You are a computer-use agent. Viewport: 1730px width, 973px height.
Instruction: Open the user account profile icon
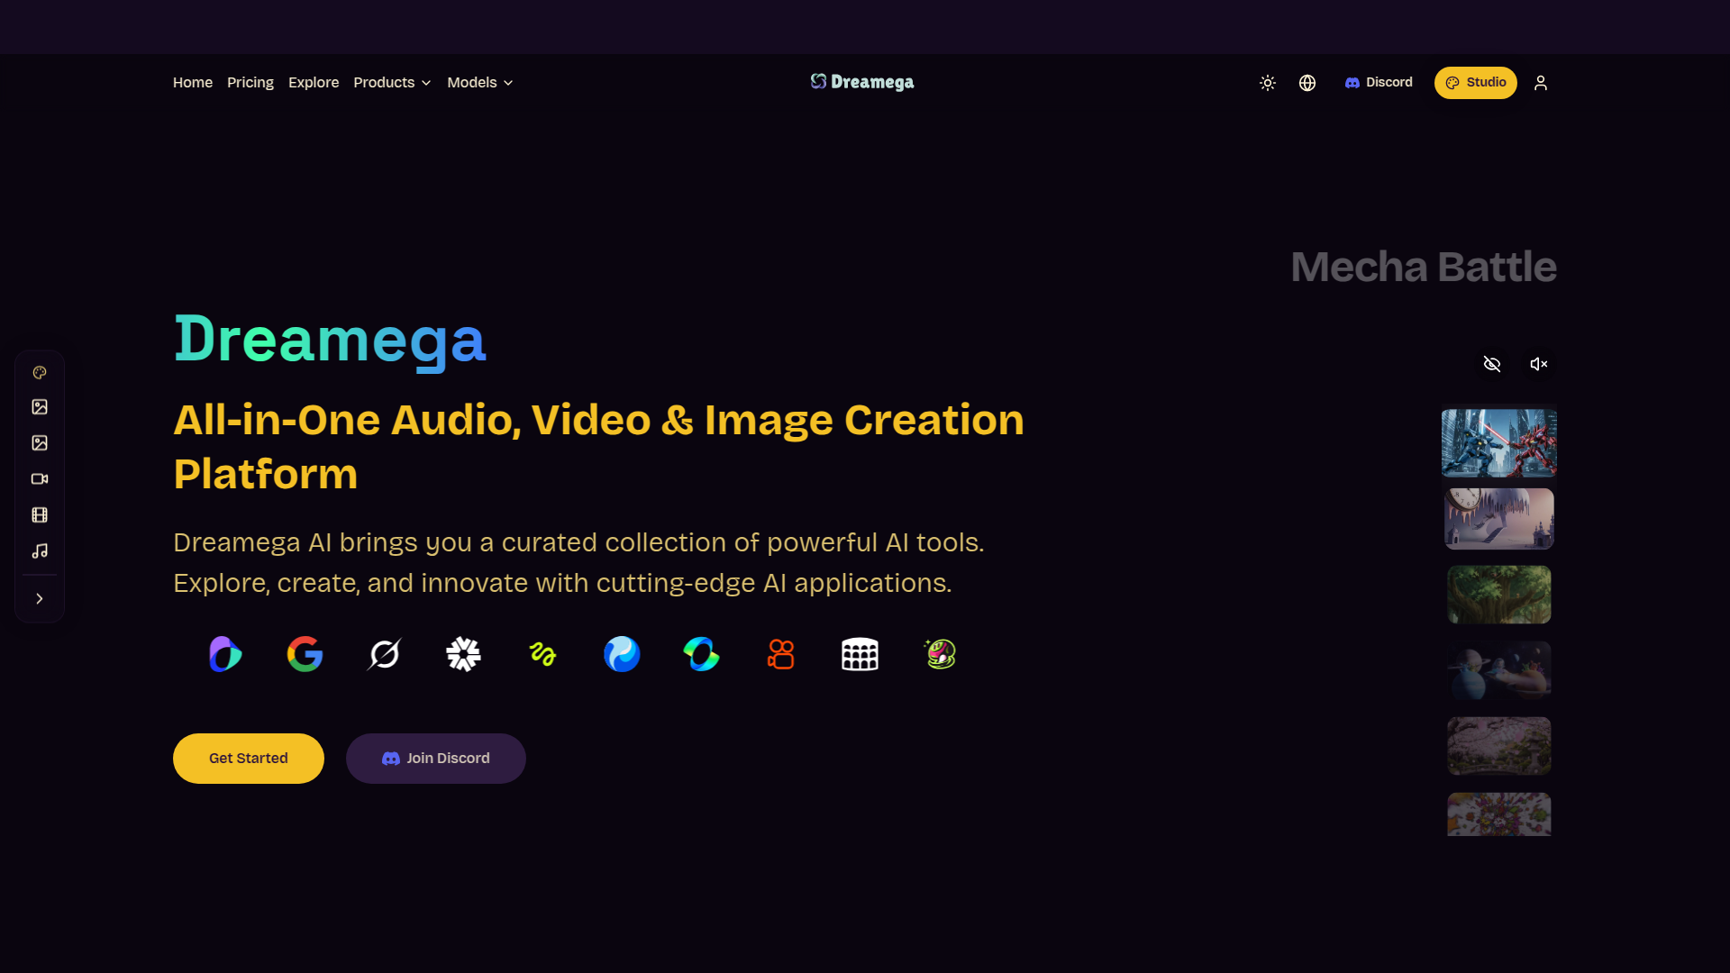point(1541,83)
